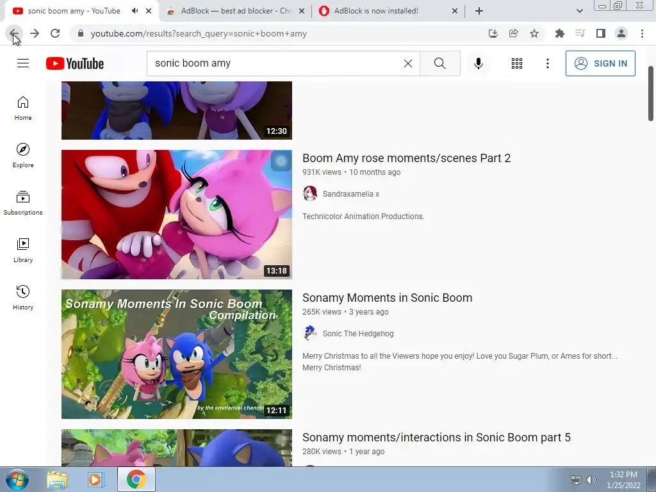Click the SIGN IN button
Viewport: 656px width, 492px height.
pos(600,63)
